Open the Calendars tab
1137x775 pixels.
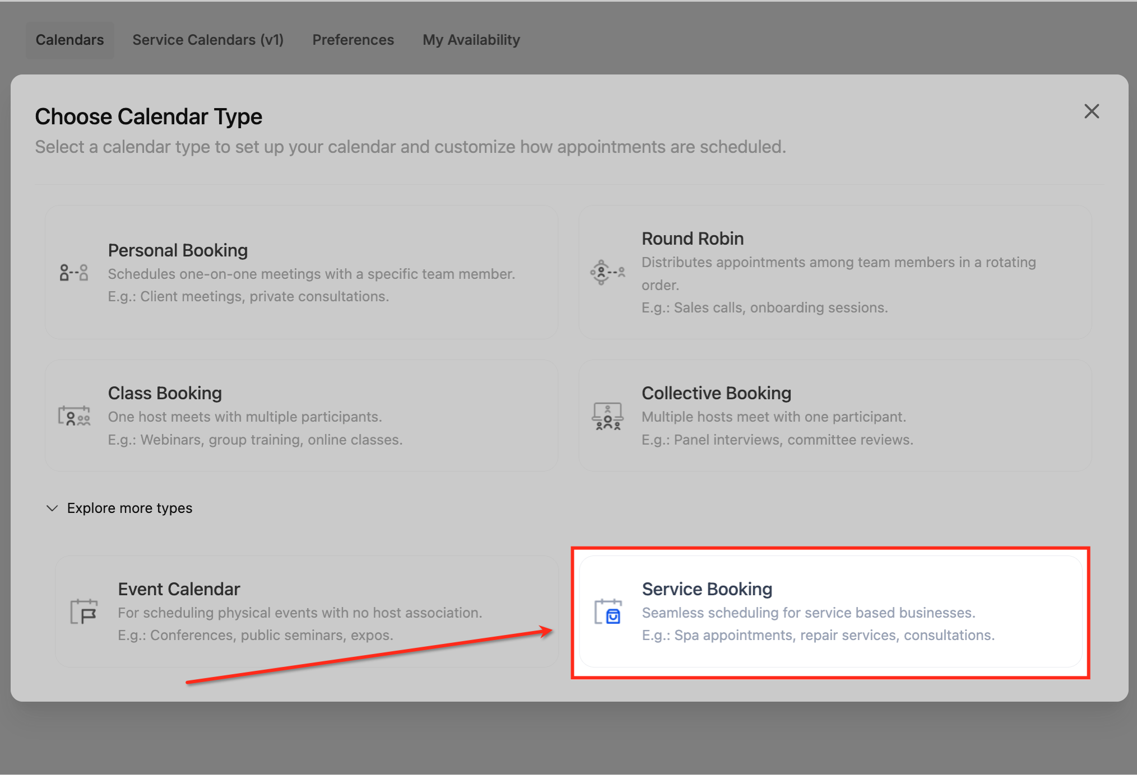[69, 40]
